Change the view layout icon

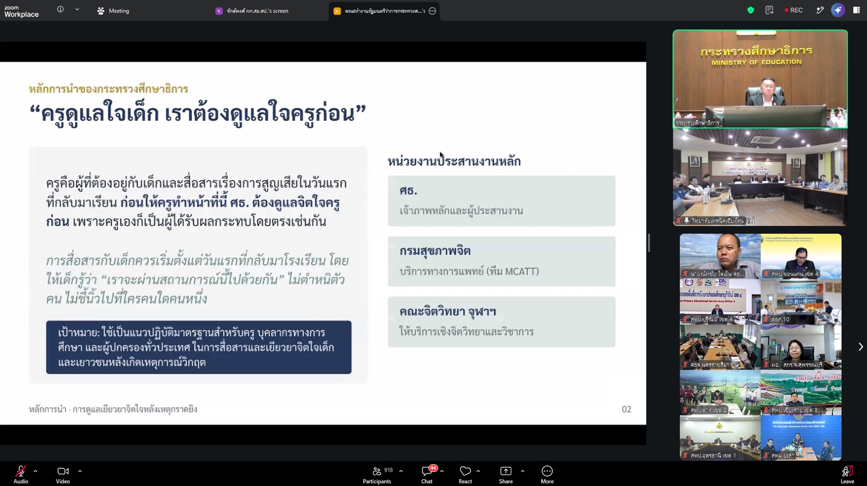point(856,10)
